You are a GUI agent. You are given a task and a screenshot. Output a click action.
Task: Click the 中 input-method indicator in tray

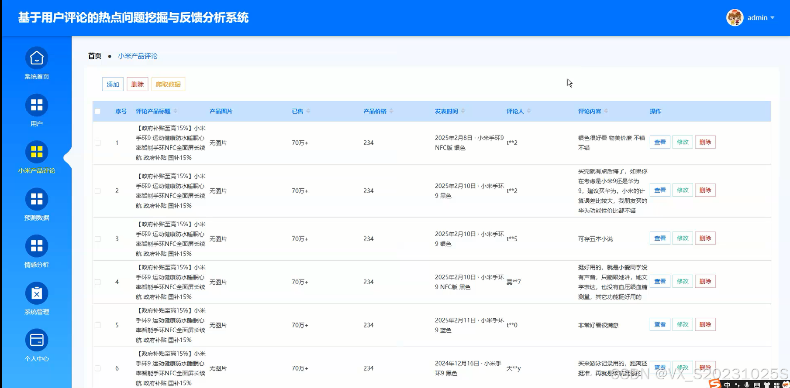click(x=727, y=385)
